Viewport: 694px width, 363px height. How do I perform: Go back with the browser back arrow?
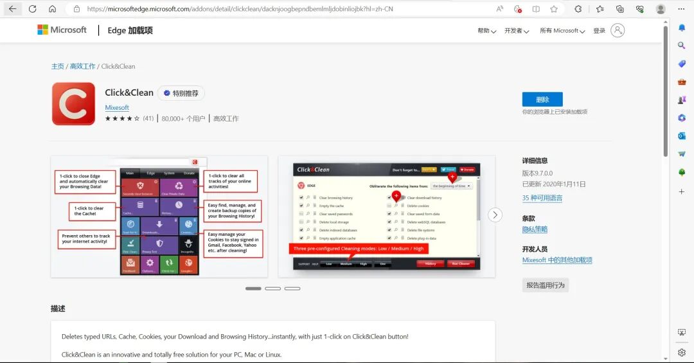coord(12,9)
